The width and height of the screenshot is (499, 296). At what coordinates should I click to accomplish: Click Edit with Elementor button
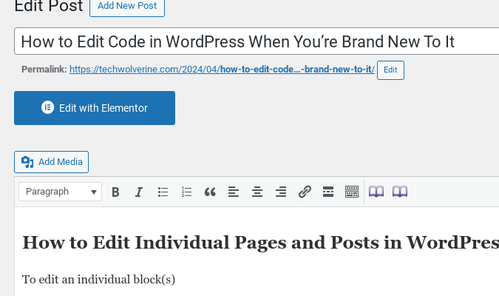[x=95, y=108]
